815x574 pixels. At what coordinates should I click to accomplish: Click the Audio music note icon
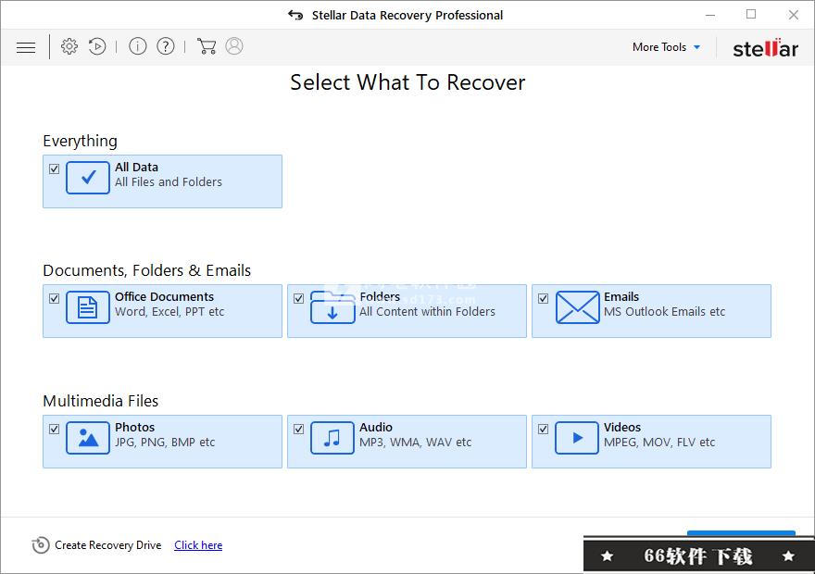click(x=332, y=438)
